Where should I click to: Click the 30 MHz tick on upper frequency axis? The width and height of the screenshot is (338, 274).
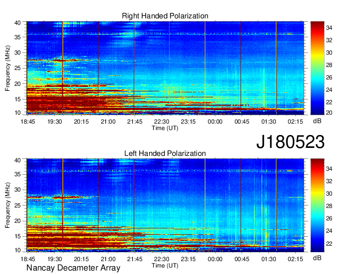(17, 53)
